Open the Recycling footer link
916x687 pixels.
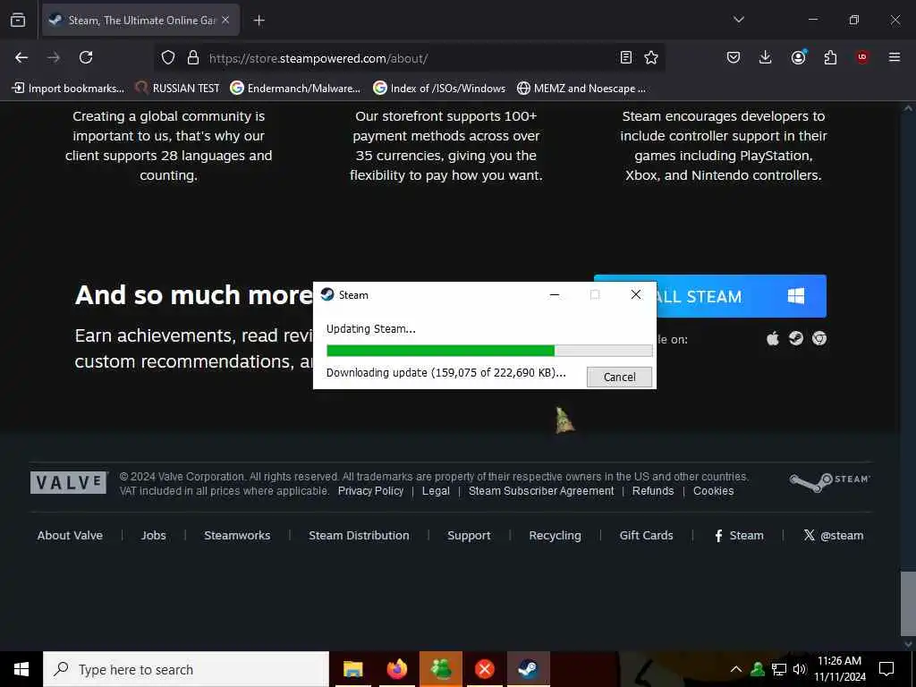point(555,535)
